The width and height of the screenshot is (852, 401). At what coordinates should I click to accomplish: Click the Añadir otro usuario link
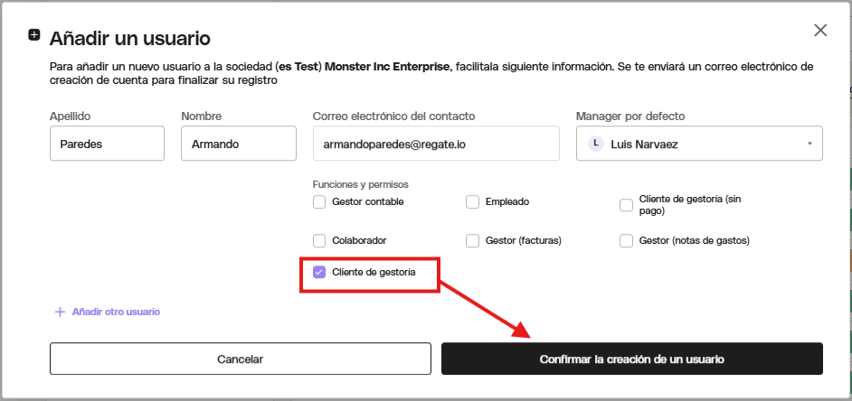[116, 312]
